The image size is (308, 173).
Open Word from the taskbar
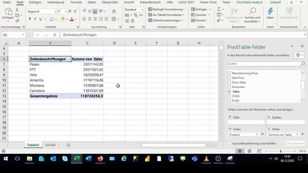click(89, 159)
